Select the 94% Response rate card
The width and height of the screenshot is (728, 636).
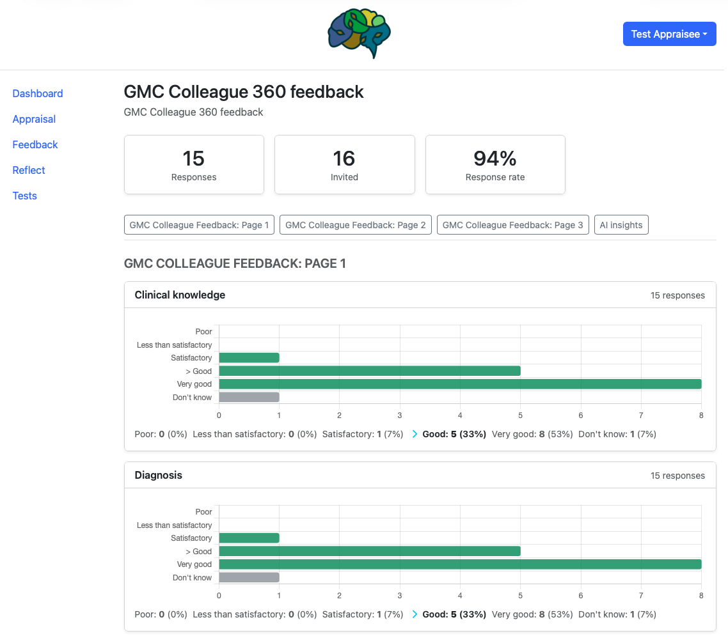pyautogui.click(x=495, y=164)
